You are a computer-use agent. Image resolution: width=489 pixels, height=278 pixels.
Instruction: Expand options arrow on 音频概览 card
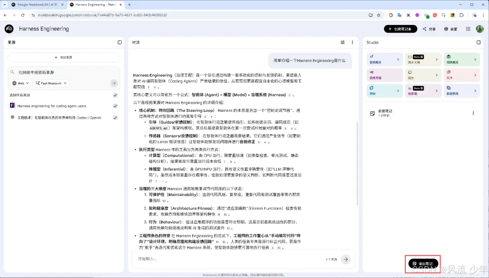tap(398, 60)
